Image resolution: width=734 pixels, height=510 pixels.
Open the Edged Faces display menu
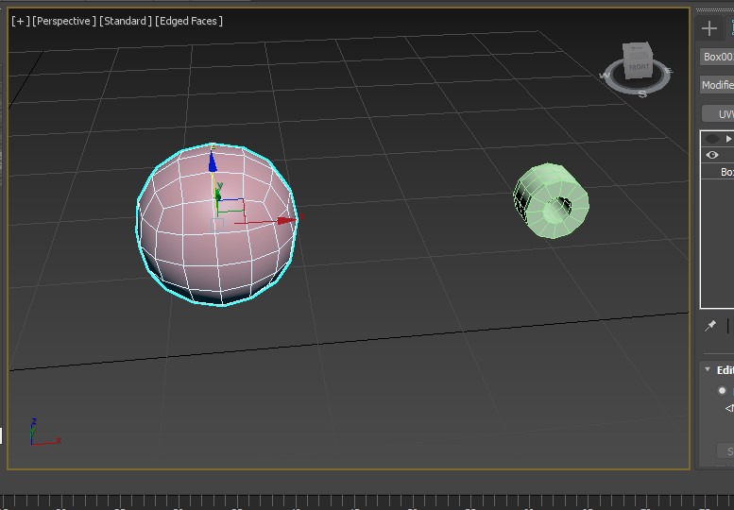click(x=190, y=21)
